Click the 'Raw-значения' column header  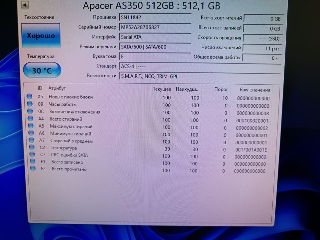tap(255, 90)
